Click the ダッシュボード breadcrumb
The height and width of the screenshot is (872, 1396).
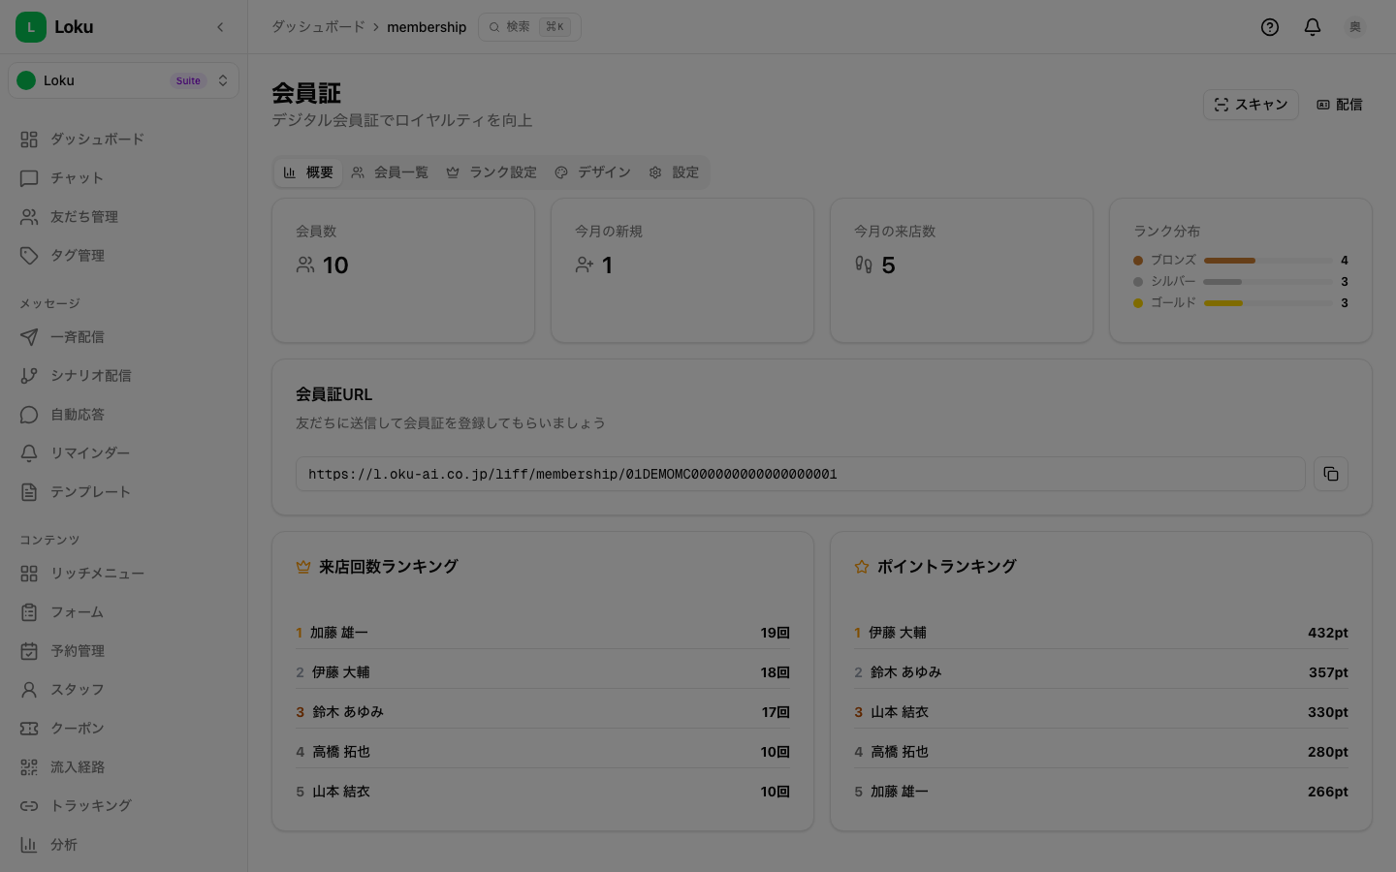pyautogui.click(x=318, y=27)
